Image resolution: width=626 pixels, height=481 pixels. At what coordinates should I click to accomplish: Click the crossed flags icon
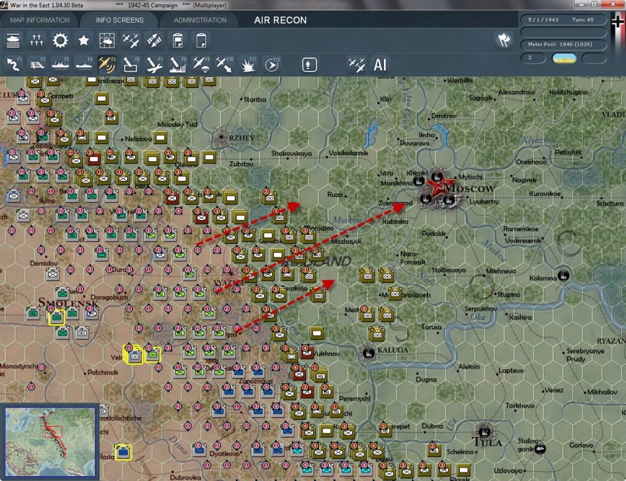pyautogui.click(x=504, y=40)
